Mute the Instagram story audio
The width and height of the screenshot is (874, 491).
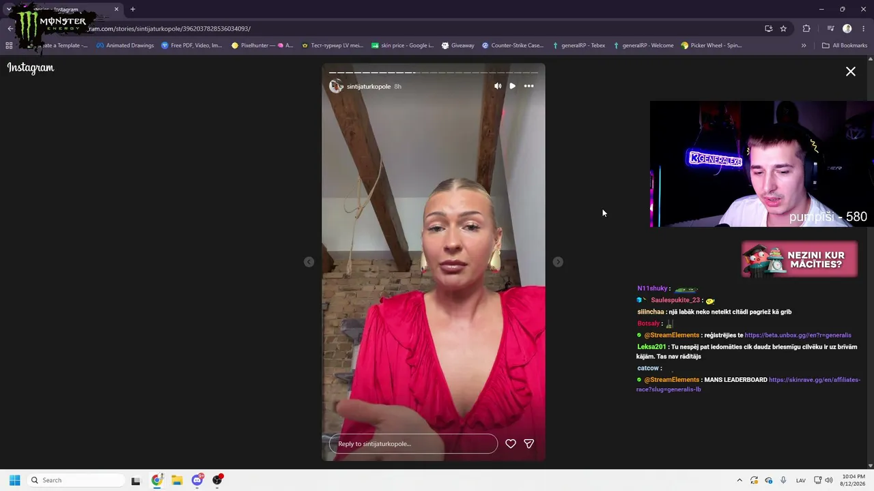tap(498, 86)
